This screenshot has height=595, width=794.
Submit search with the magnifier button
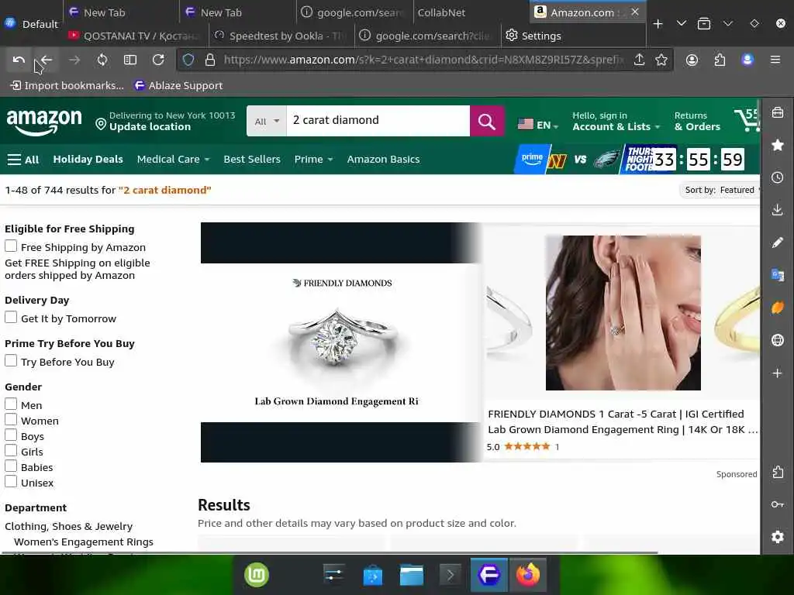(x=487, y=122)
